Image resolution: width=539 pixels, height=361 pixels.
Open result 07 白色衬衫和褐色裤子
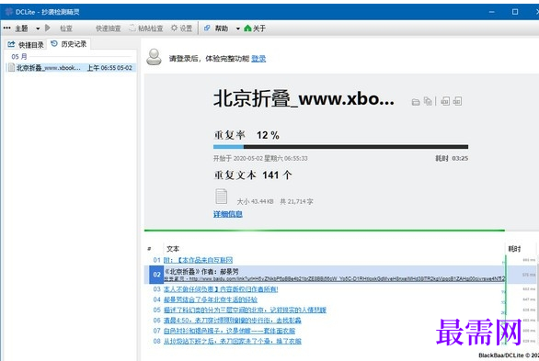(229, 331)
